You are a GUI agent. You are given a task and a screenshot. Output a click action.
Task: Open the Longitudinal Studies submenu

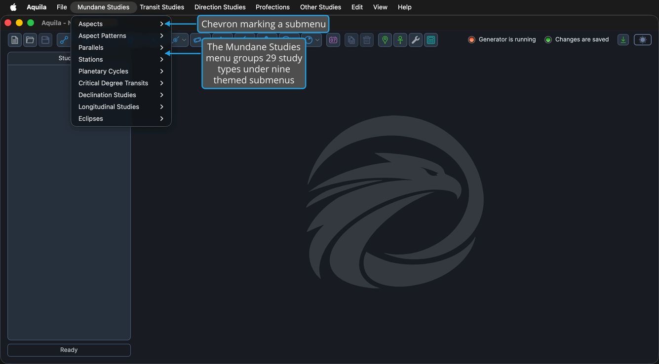(121, 107)
